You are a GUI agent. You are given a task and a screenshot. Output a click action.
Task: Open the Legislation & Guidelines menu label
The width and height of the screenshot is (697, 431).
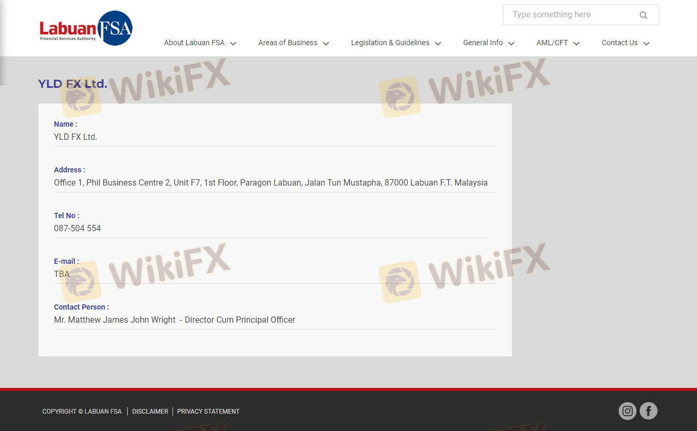click(390, 43)
